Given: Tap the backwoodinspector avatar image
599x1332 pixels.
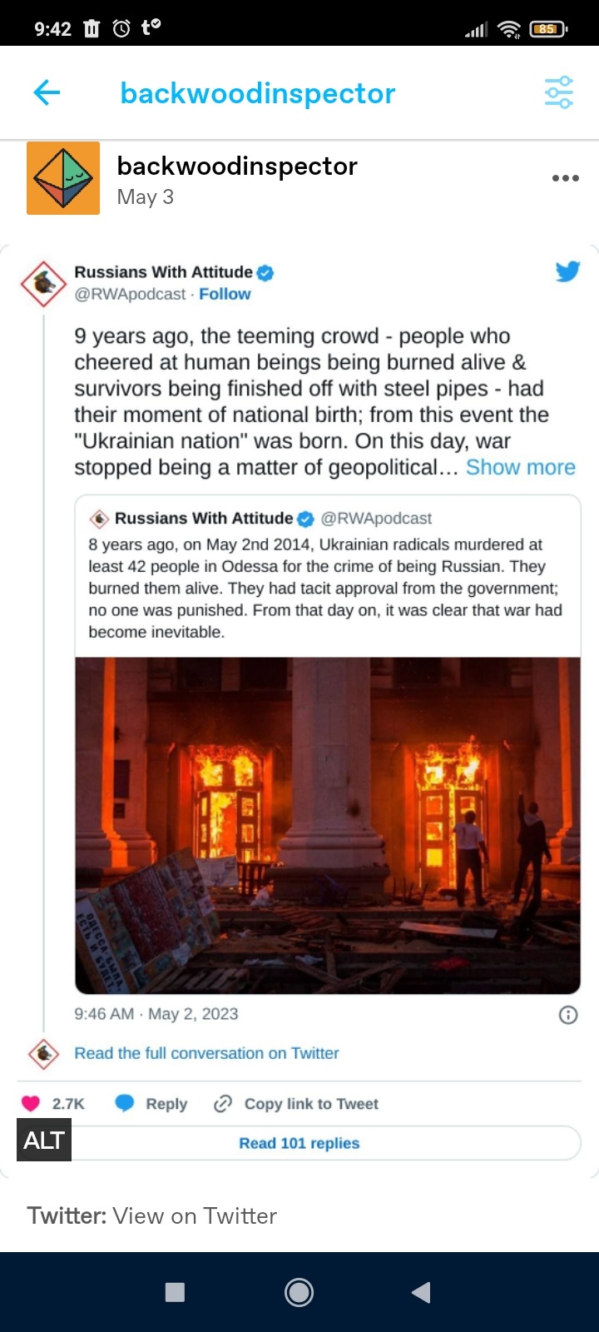Looking at the screenshot, I should coord(63,178).
